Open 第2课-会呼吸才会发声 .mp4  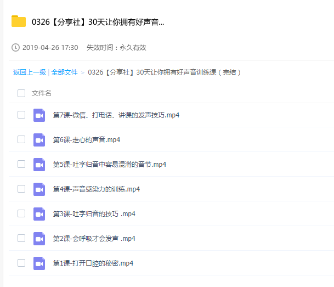pos(94,239)
